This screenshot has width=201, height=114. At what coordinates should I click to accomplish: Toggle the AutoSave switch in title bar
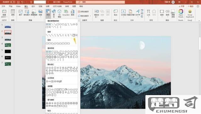[13, 2]
